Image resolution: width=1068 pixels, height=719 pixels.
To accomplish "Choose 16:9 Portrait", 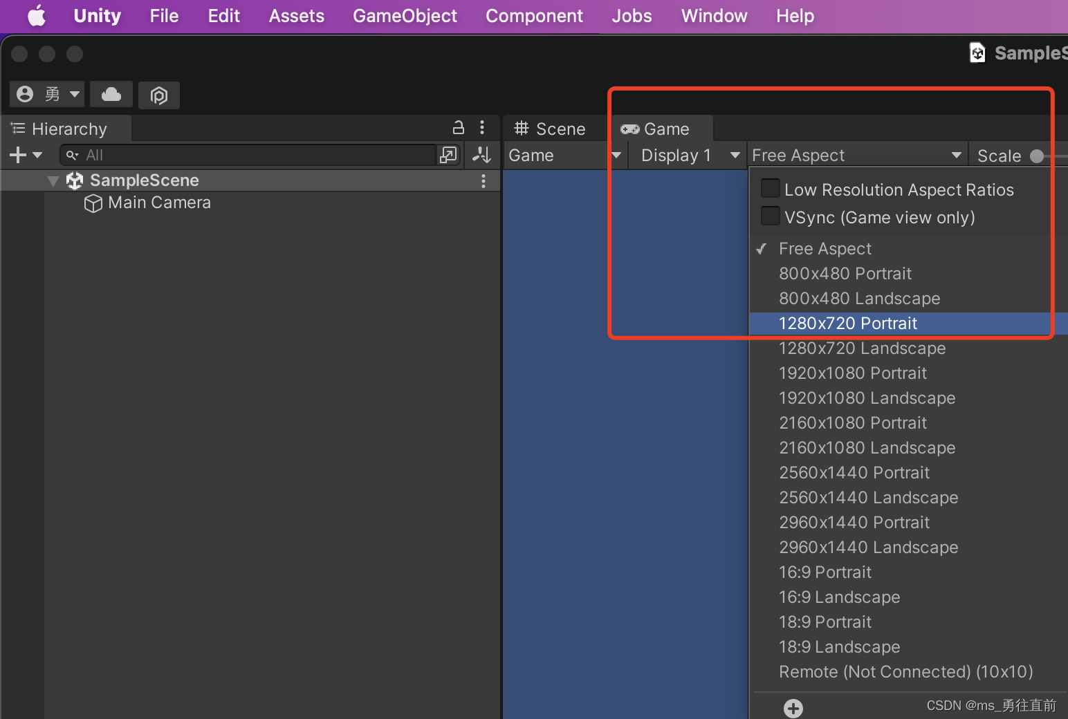I will click(908, 572).
